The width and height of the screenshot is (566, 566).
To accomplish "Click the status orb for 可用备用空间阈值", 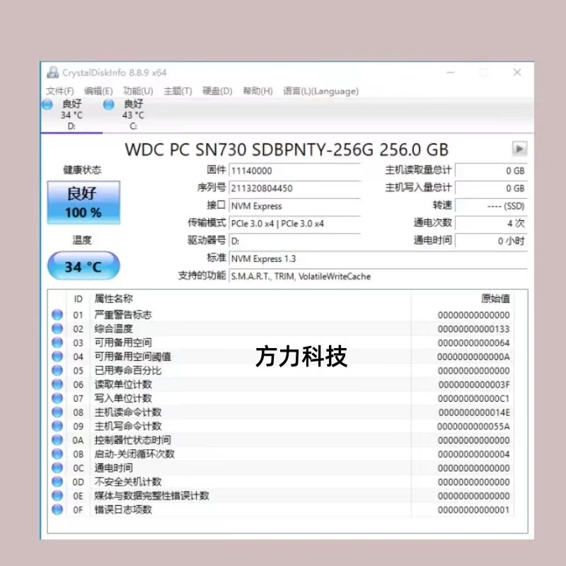I will (57, 357).
